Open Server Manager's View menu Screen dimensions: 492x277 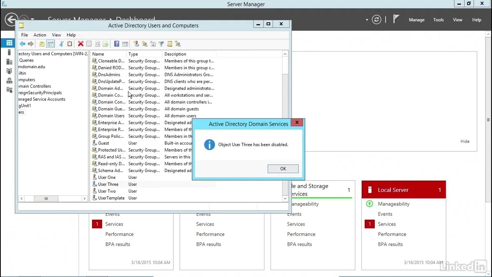point(457,20)
